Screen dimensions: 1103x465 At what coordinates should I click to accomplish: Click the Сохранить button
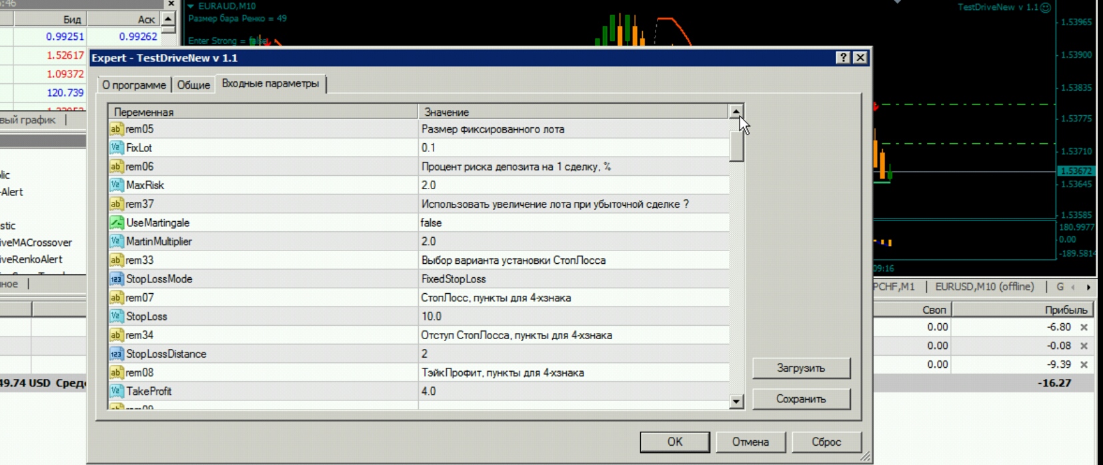[801, 399]
